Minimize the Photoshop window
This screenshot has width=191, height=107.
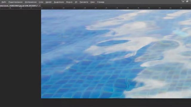(x=183, y=1)
